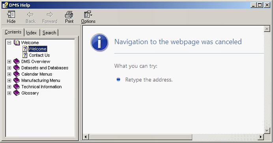The height and width of the screenshot is (143, 273).
Task: Select the Contents tab
Action: click(x=13, y=32)
